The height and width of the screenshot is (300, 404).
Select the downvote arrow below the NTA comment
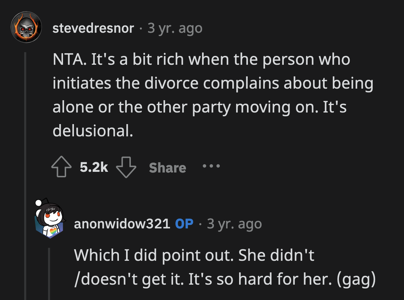(126, 168)
